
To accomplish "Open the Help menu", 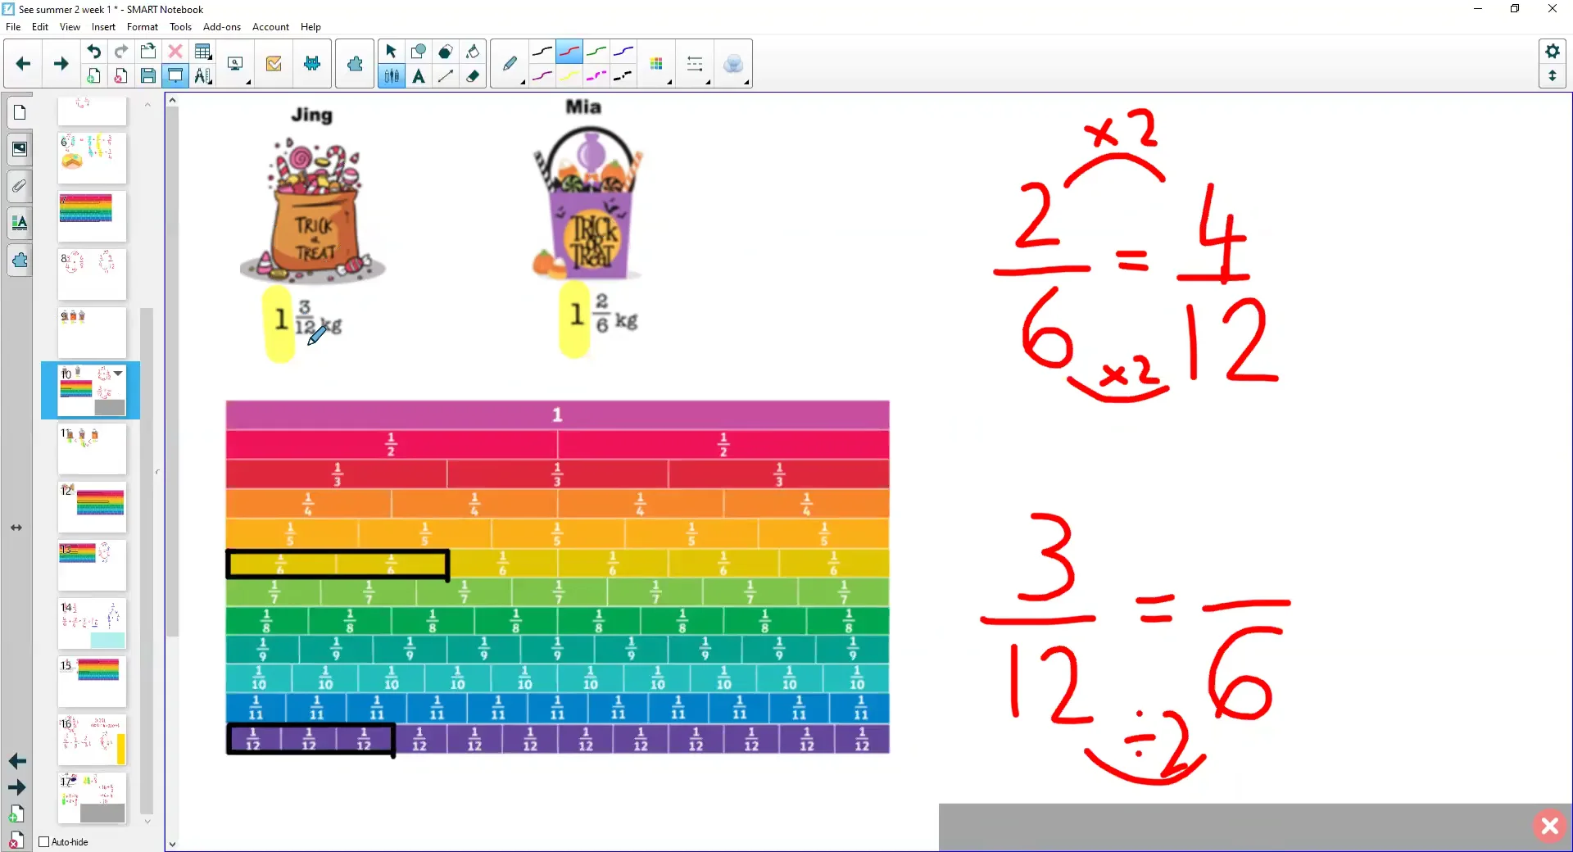I will 311,27.
